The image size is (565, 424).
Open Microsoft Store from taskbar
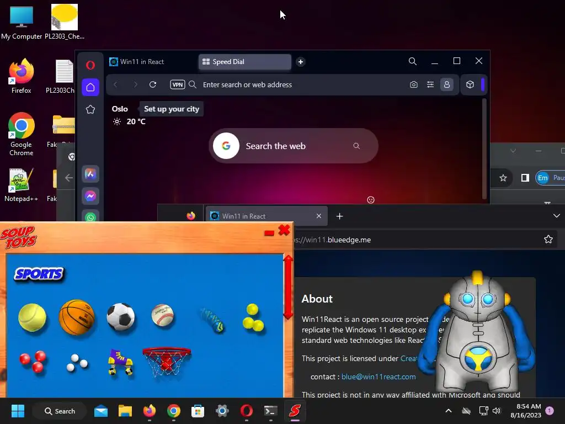tap(198, 411)
